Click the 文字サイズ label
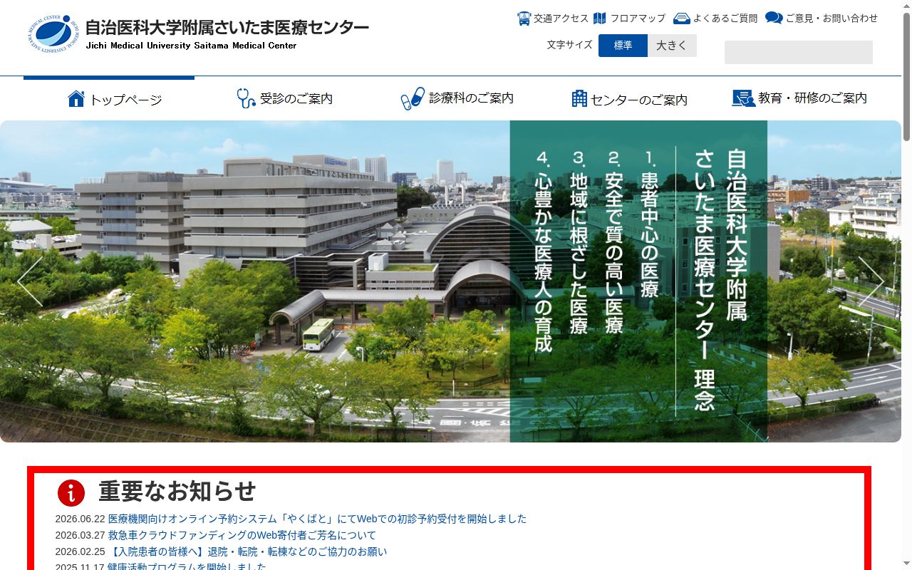 pyautogui.click(x=569, y=45)
